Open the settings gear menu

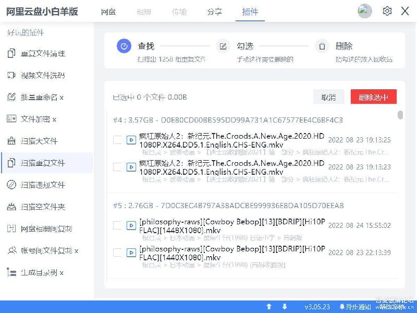387,11
